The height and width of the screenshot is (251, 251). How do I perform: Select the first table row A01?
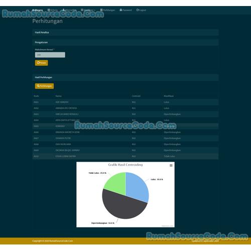(125, 102)
